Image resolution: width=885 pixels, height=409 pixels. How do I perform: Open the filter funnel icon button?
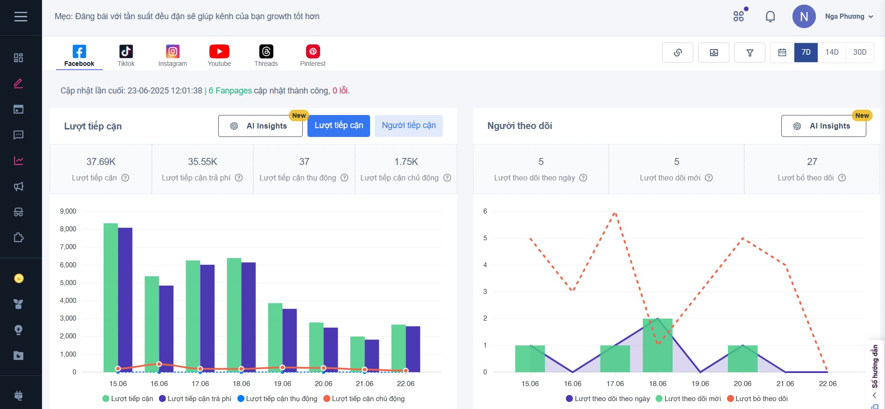[749, 52]
